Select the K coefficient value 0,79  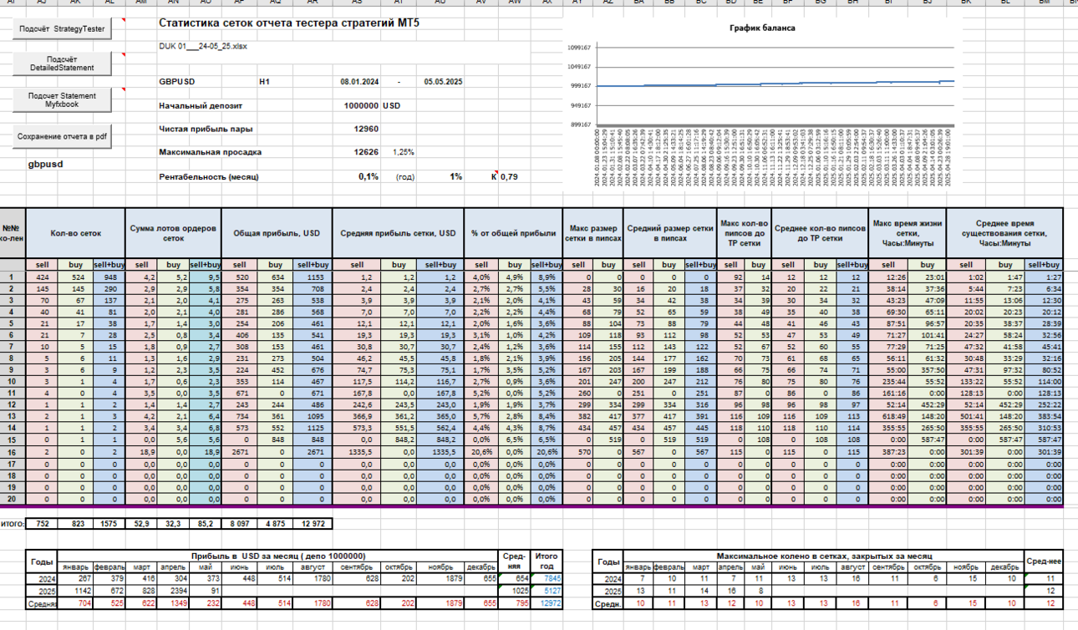point(509,177)
